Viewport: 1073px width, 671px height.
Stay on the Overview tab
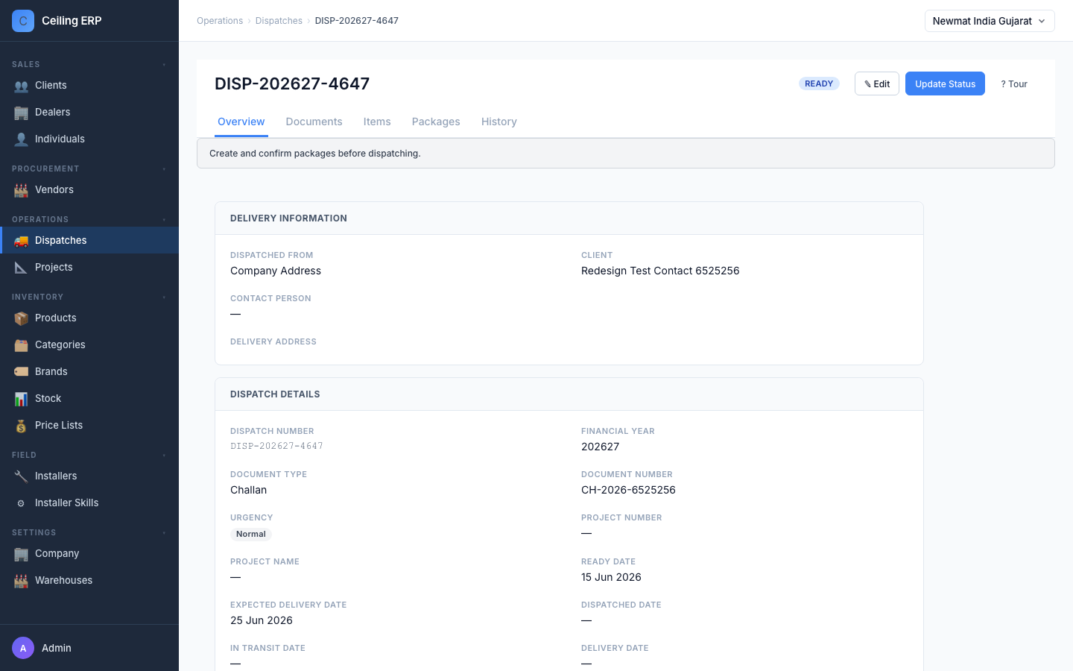241,122
